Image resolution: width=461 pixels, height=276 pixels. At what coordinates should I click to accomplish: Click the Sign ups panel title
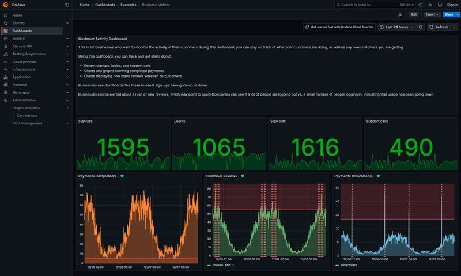85,121
